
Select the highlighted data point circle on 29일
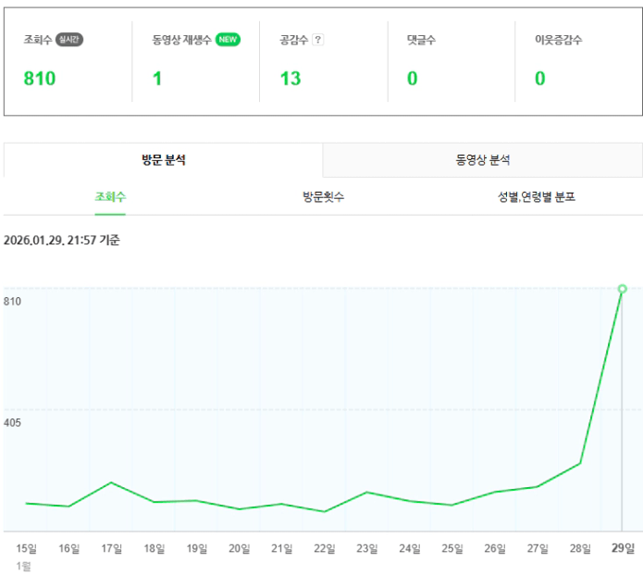click(x=622, y=289)
